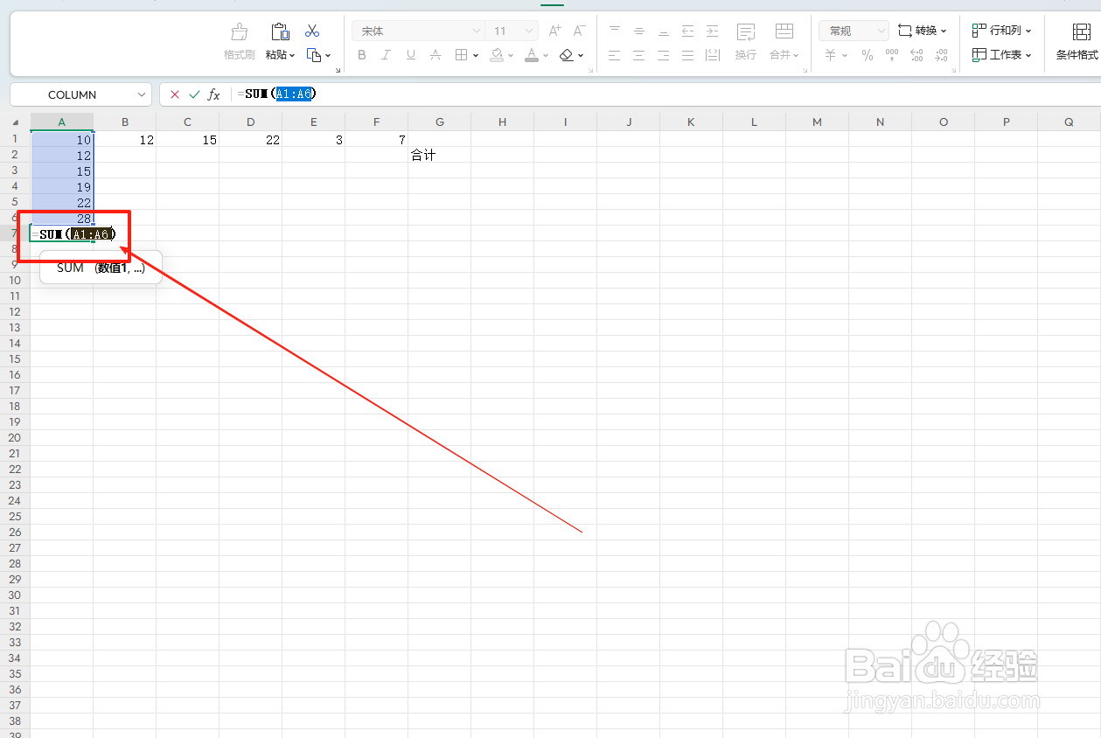Viewport: 1101px width, 738px height.
Task: Click cell C1 containing 15
Action: pos(188,139)
